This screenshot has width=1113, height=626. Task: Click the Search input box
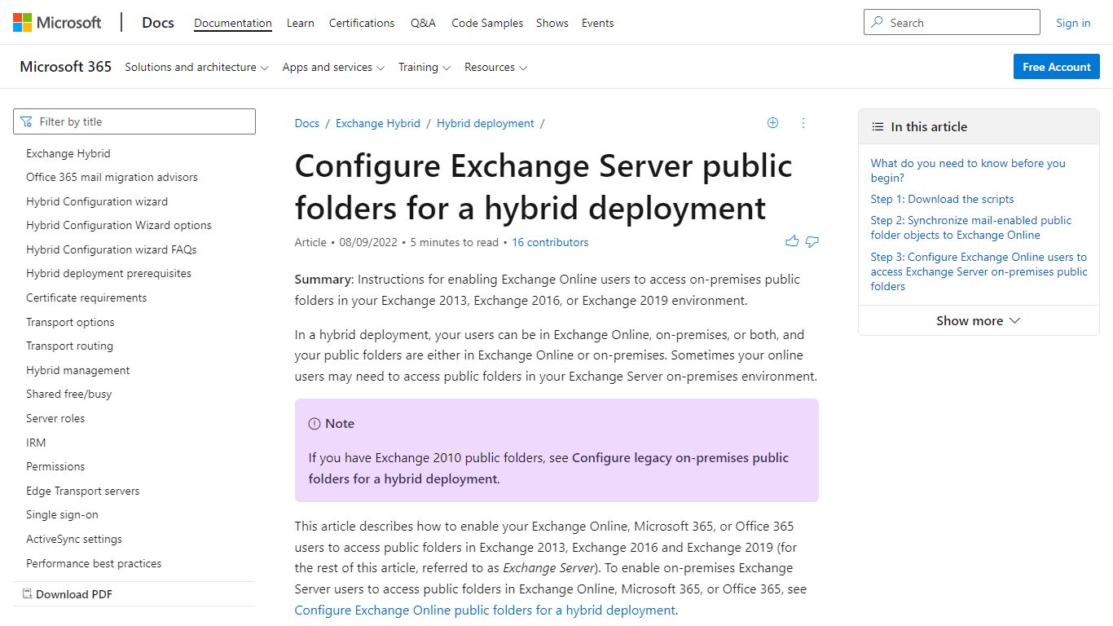point(952,23)
